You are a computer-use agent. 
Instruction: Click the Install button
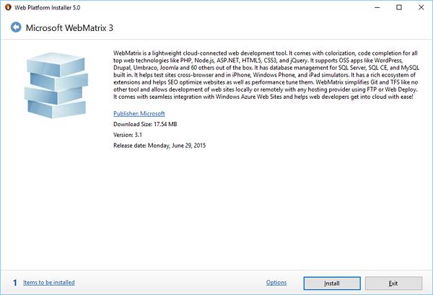[332, 283]
